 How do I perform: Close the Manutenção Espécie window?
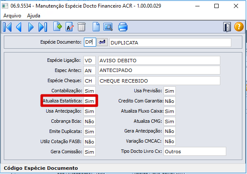pos(236,6)
